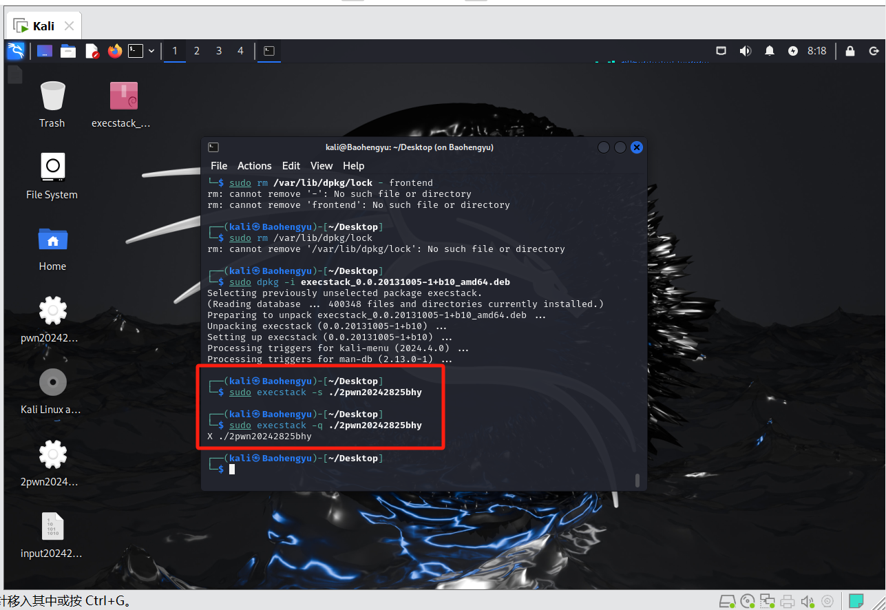Viewport: 886px width, 610px height.
Task: Switch to workspace 4
Action: [x=240, y=50]
